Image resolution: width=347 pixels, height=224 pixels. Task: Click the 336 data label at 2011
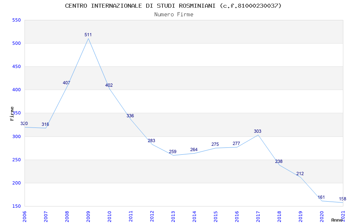(x=130, y=116)
